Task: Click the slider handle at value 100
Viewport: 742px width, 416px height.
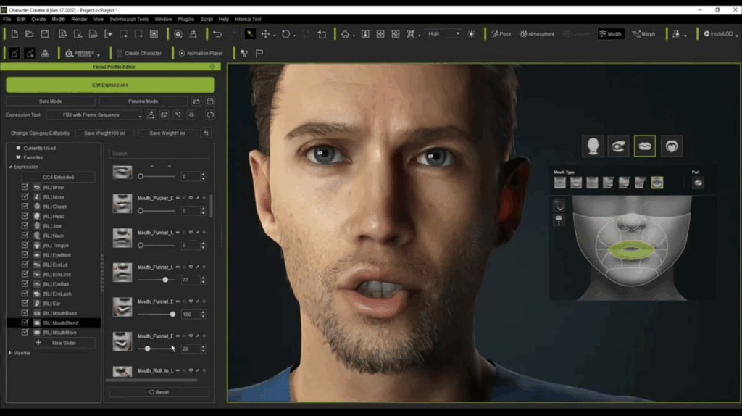Action: (172, 315)
